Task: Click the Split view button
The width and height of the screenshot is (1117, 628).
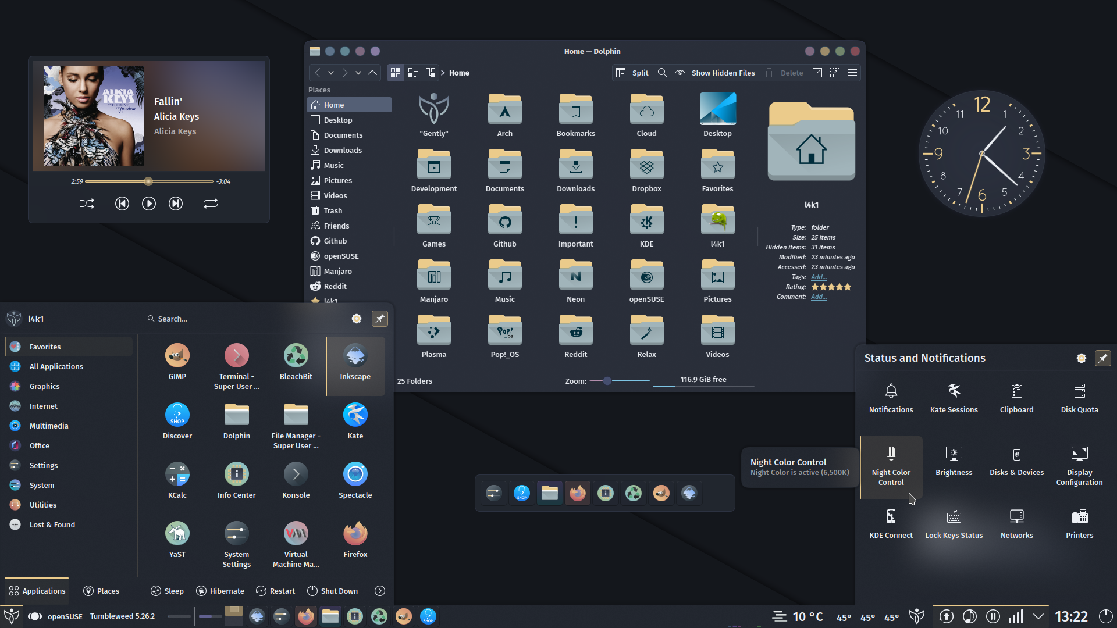Action: [x=632, y=73]
